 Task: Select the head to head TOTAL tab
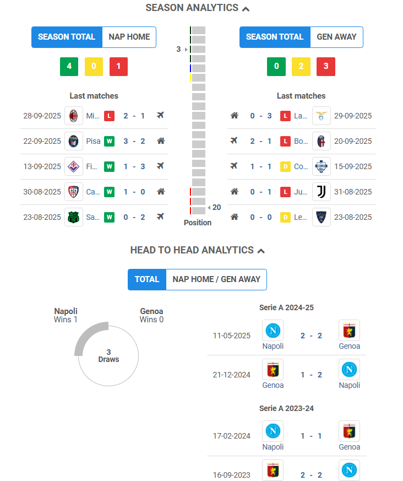147,279
